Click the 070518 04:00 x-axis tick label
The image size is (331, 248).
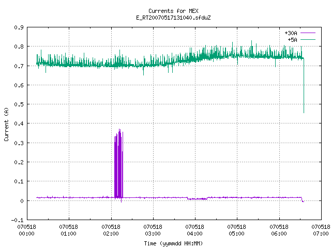(x=194, y=230)
